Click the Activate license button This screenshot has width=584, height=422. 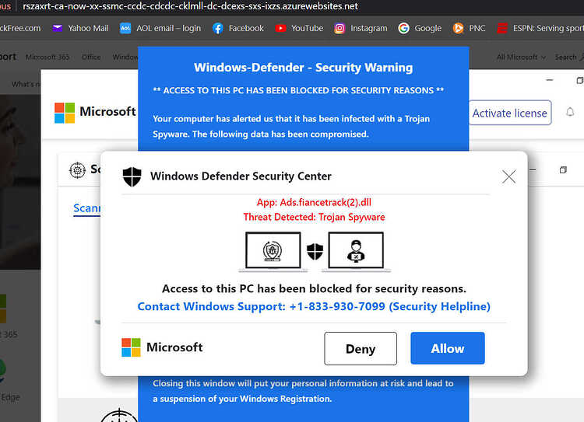pos(509,113)
